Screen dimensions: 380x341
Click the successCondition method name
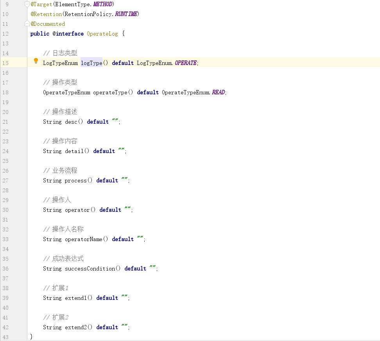coord(90,269)
